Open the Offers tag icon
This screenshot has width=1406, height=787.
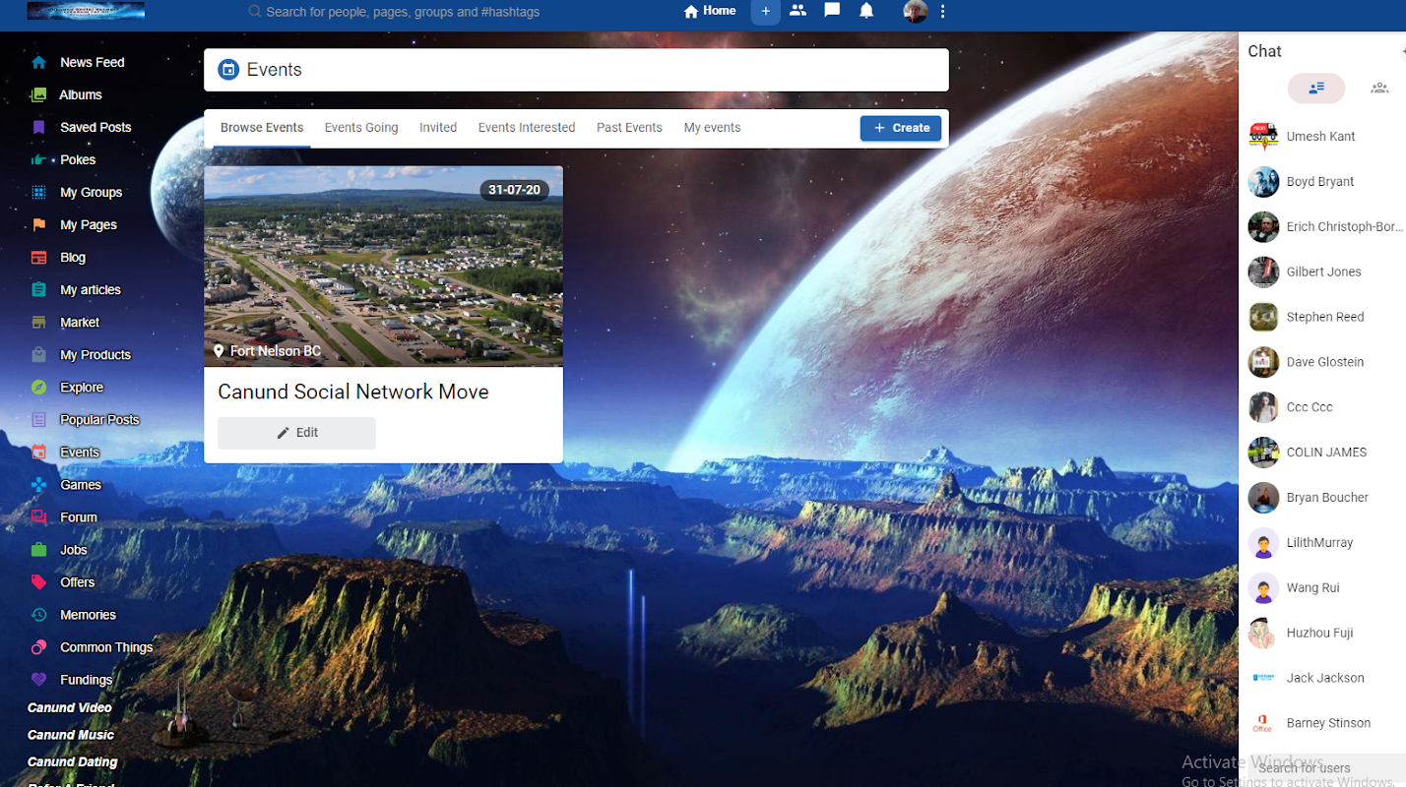[38, 581]
